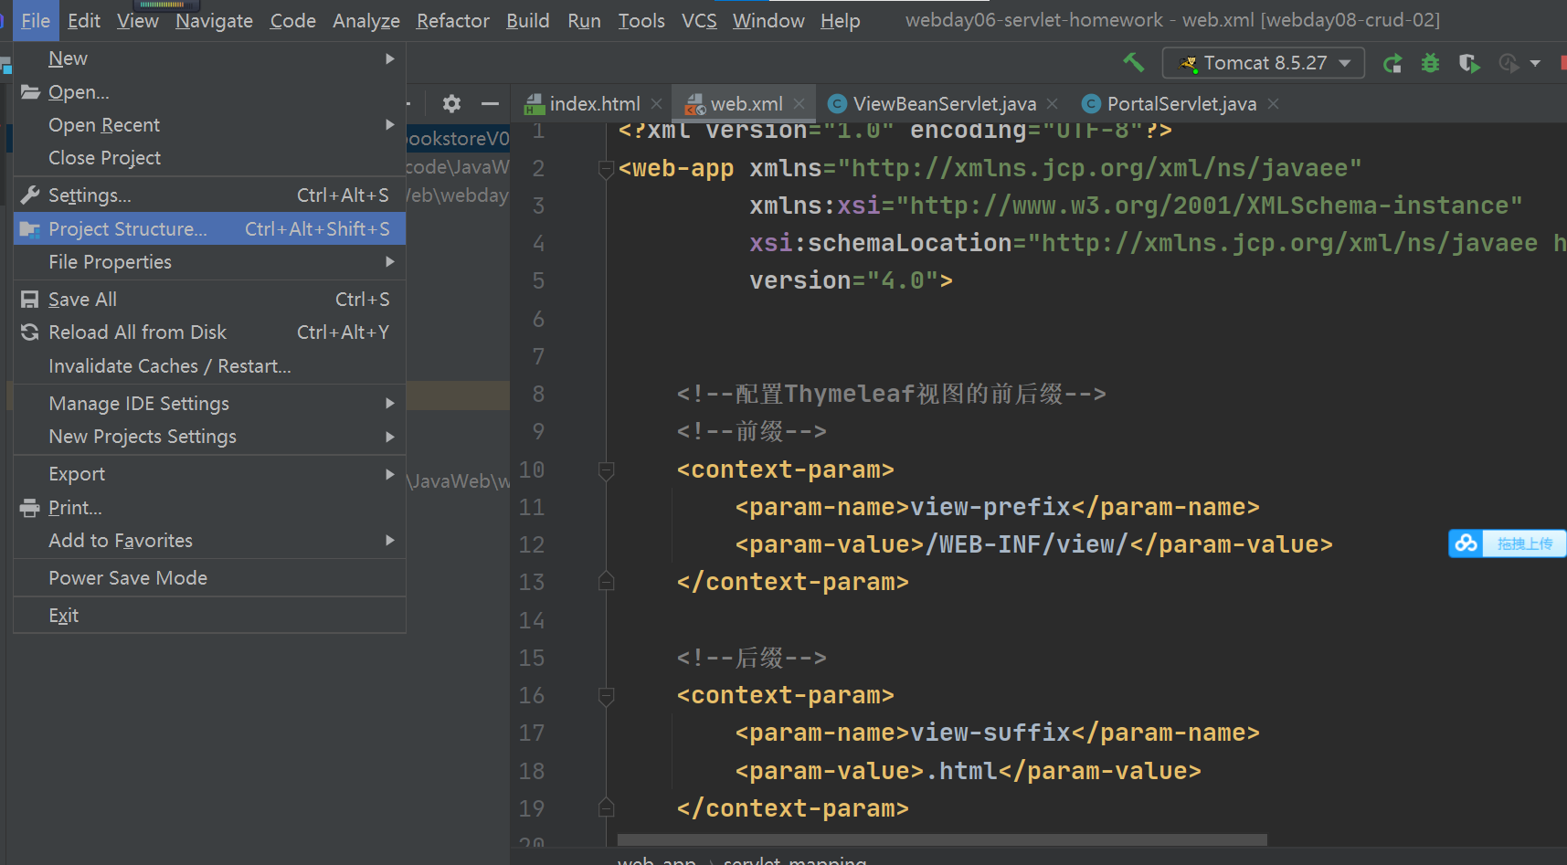Toggle Power Save Mode

(x=127, y=577)
